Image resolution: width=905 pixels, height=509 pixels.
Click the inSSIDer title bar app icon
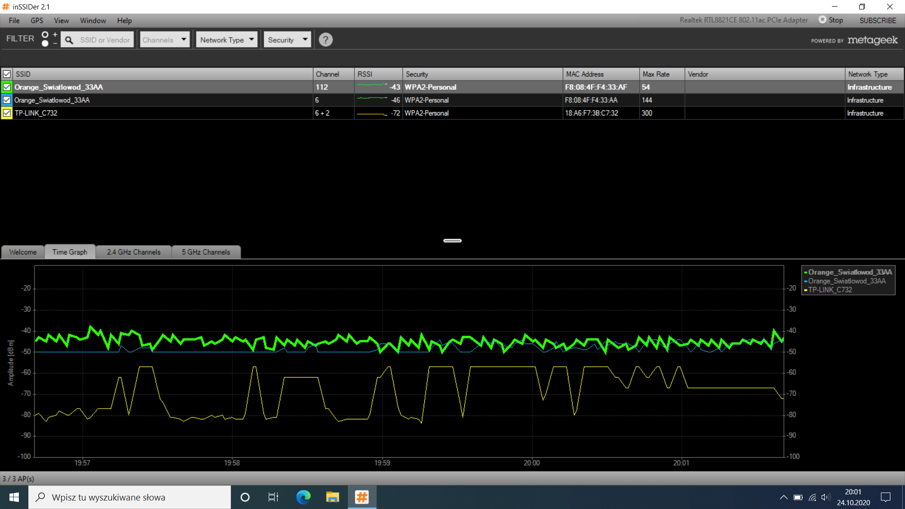point(6,7)
